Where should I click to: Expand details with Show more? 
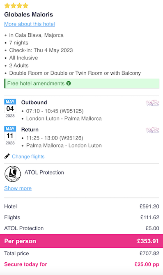(x=18, y=188)
